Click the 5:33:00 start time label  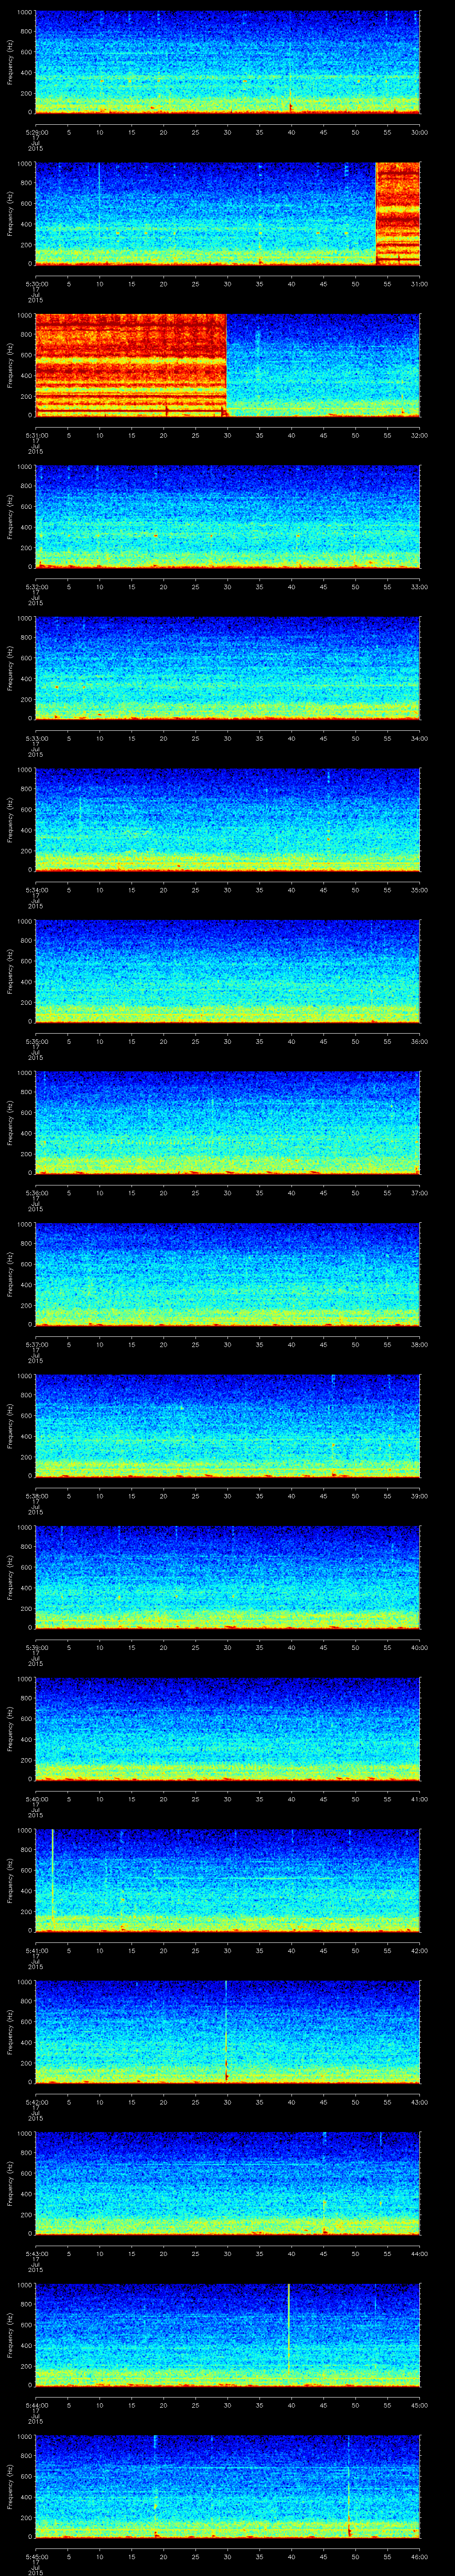(36, 738)
